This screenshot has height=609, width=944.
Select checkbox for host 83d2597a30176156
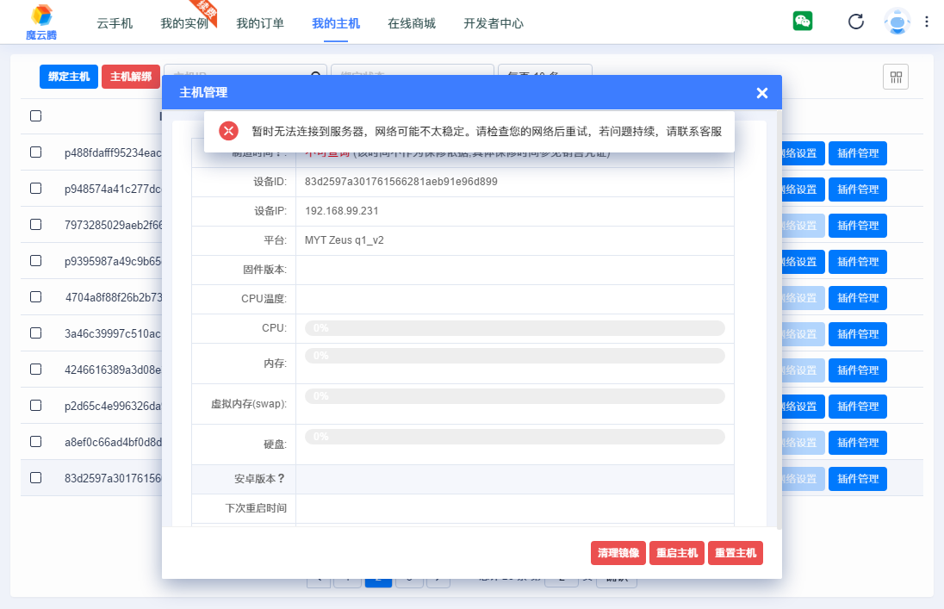35,478
